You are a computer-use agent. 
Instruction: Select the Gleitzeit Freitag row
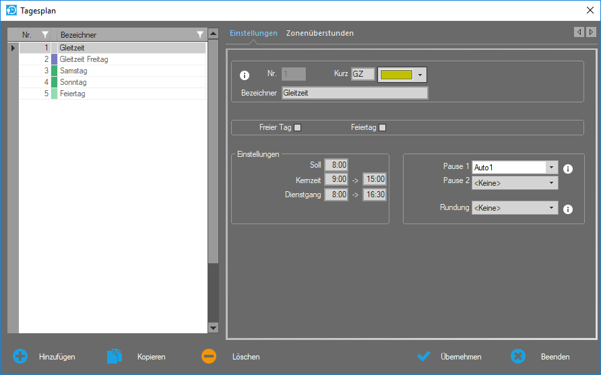click(84, 59)
